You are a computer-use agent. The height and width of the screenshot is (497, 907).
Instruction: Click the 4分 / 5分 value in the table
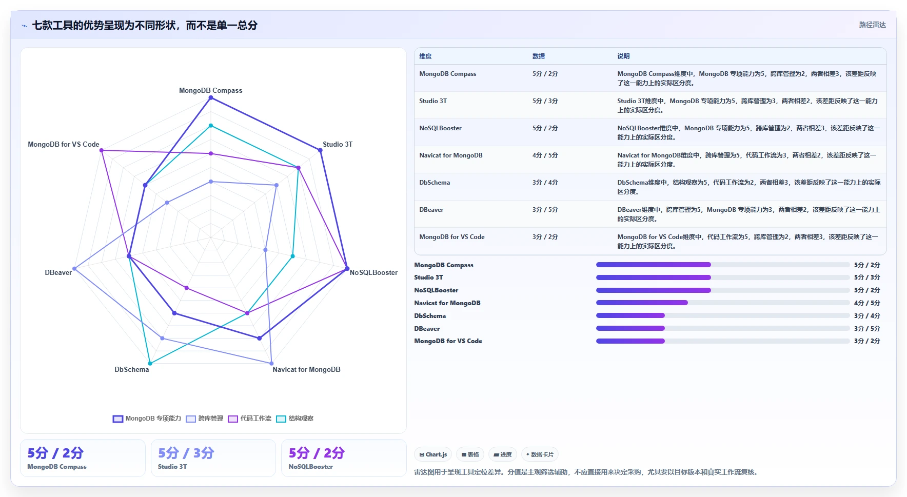(x=545, y=155)
